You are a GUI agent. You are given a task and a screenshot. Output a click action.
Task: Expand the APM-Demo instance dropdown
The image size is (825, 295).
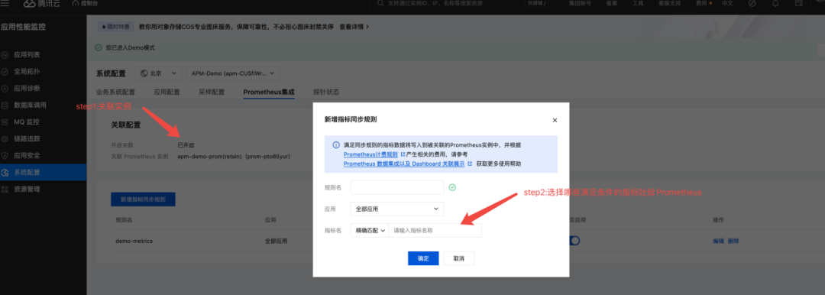point(232,73)
